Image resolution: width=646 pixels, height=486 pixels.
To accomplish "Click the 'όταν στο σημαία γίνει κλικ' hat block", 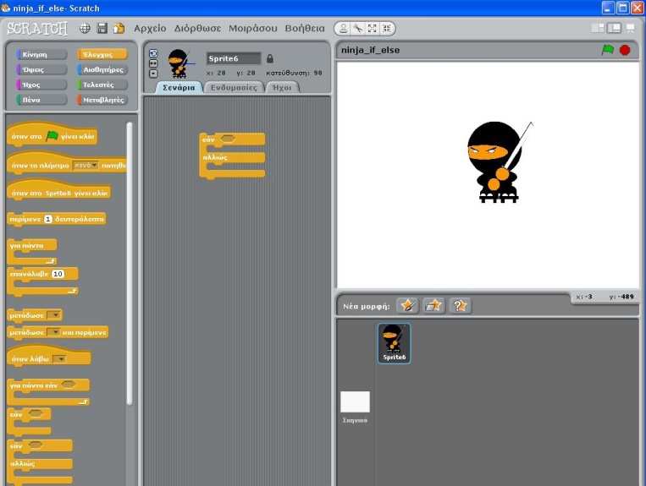I will click(52, 134).
